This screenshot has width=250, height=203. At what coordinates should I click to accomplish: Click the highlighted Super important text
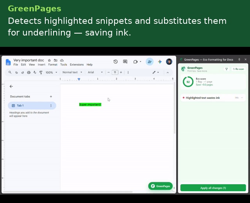point(90,105)
